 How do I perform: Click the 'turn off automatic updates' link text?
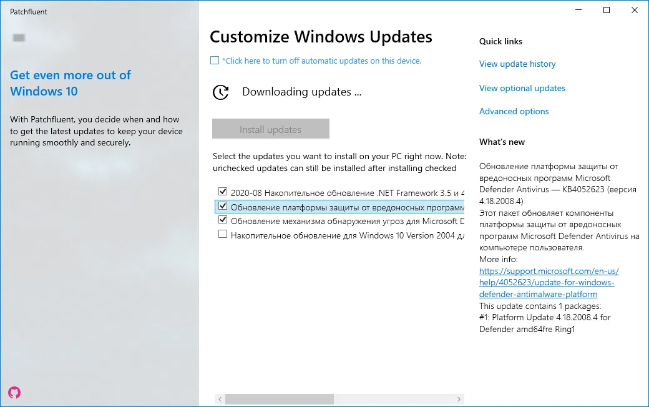pos(322,61)
